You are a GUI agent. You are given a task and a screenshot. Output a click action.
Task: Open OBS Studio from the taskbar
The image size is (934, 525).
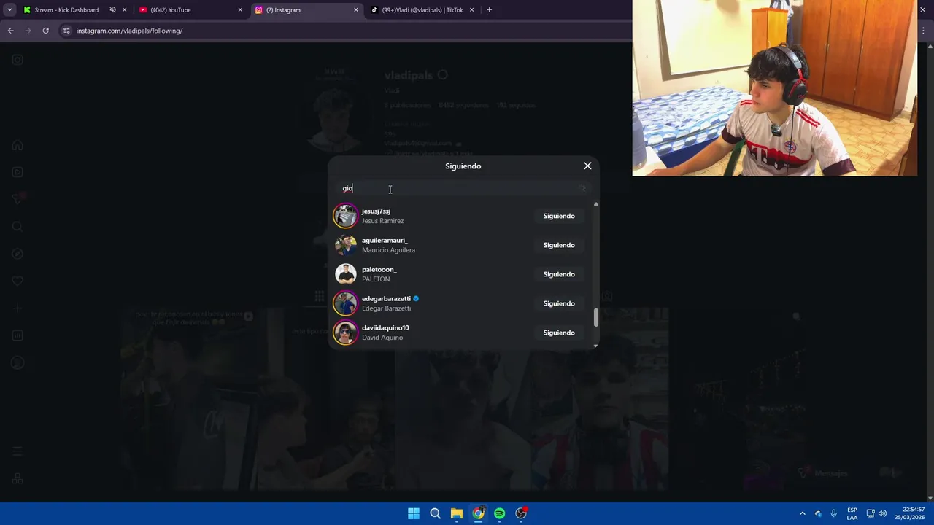pyautogui.click(x=521, y=513)
